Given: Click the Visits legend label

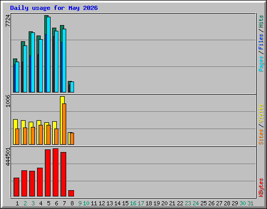Looking at the screenshot, I should click(x=261, y=114).
